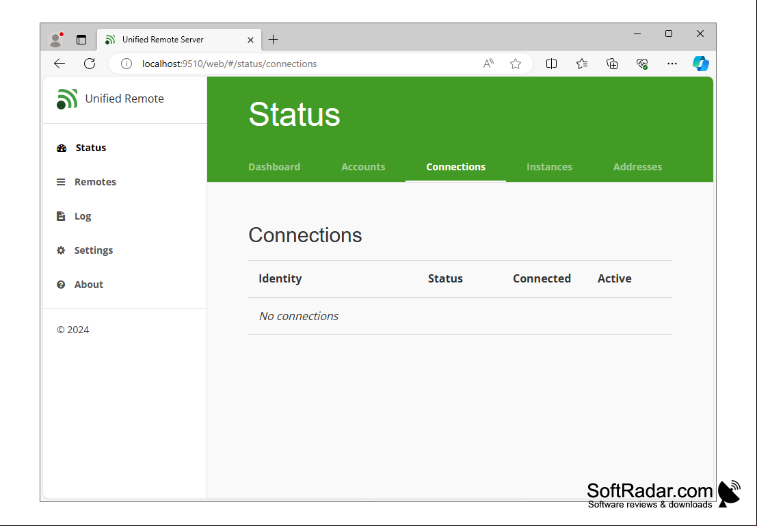The width and height of the screenshot is (757, 526).
Task: Click the Settings gear icon in sidebar
Action: click(61, 250)
